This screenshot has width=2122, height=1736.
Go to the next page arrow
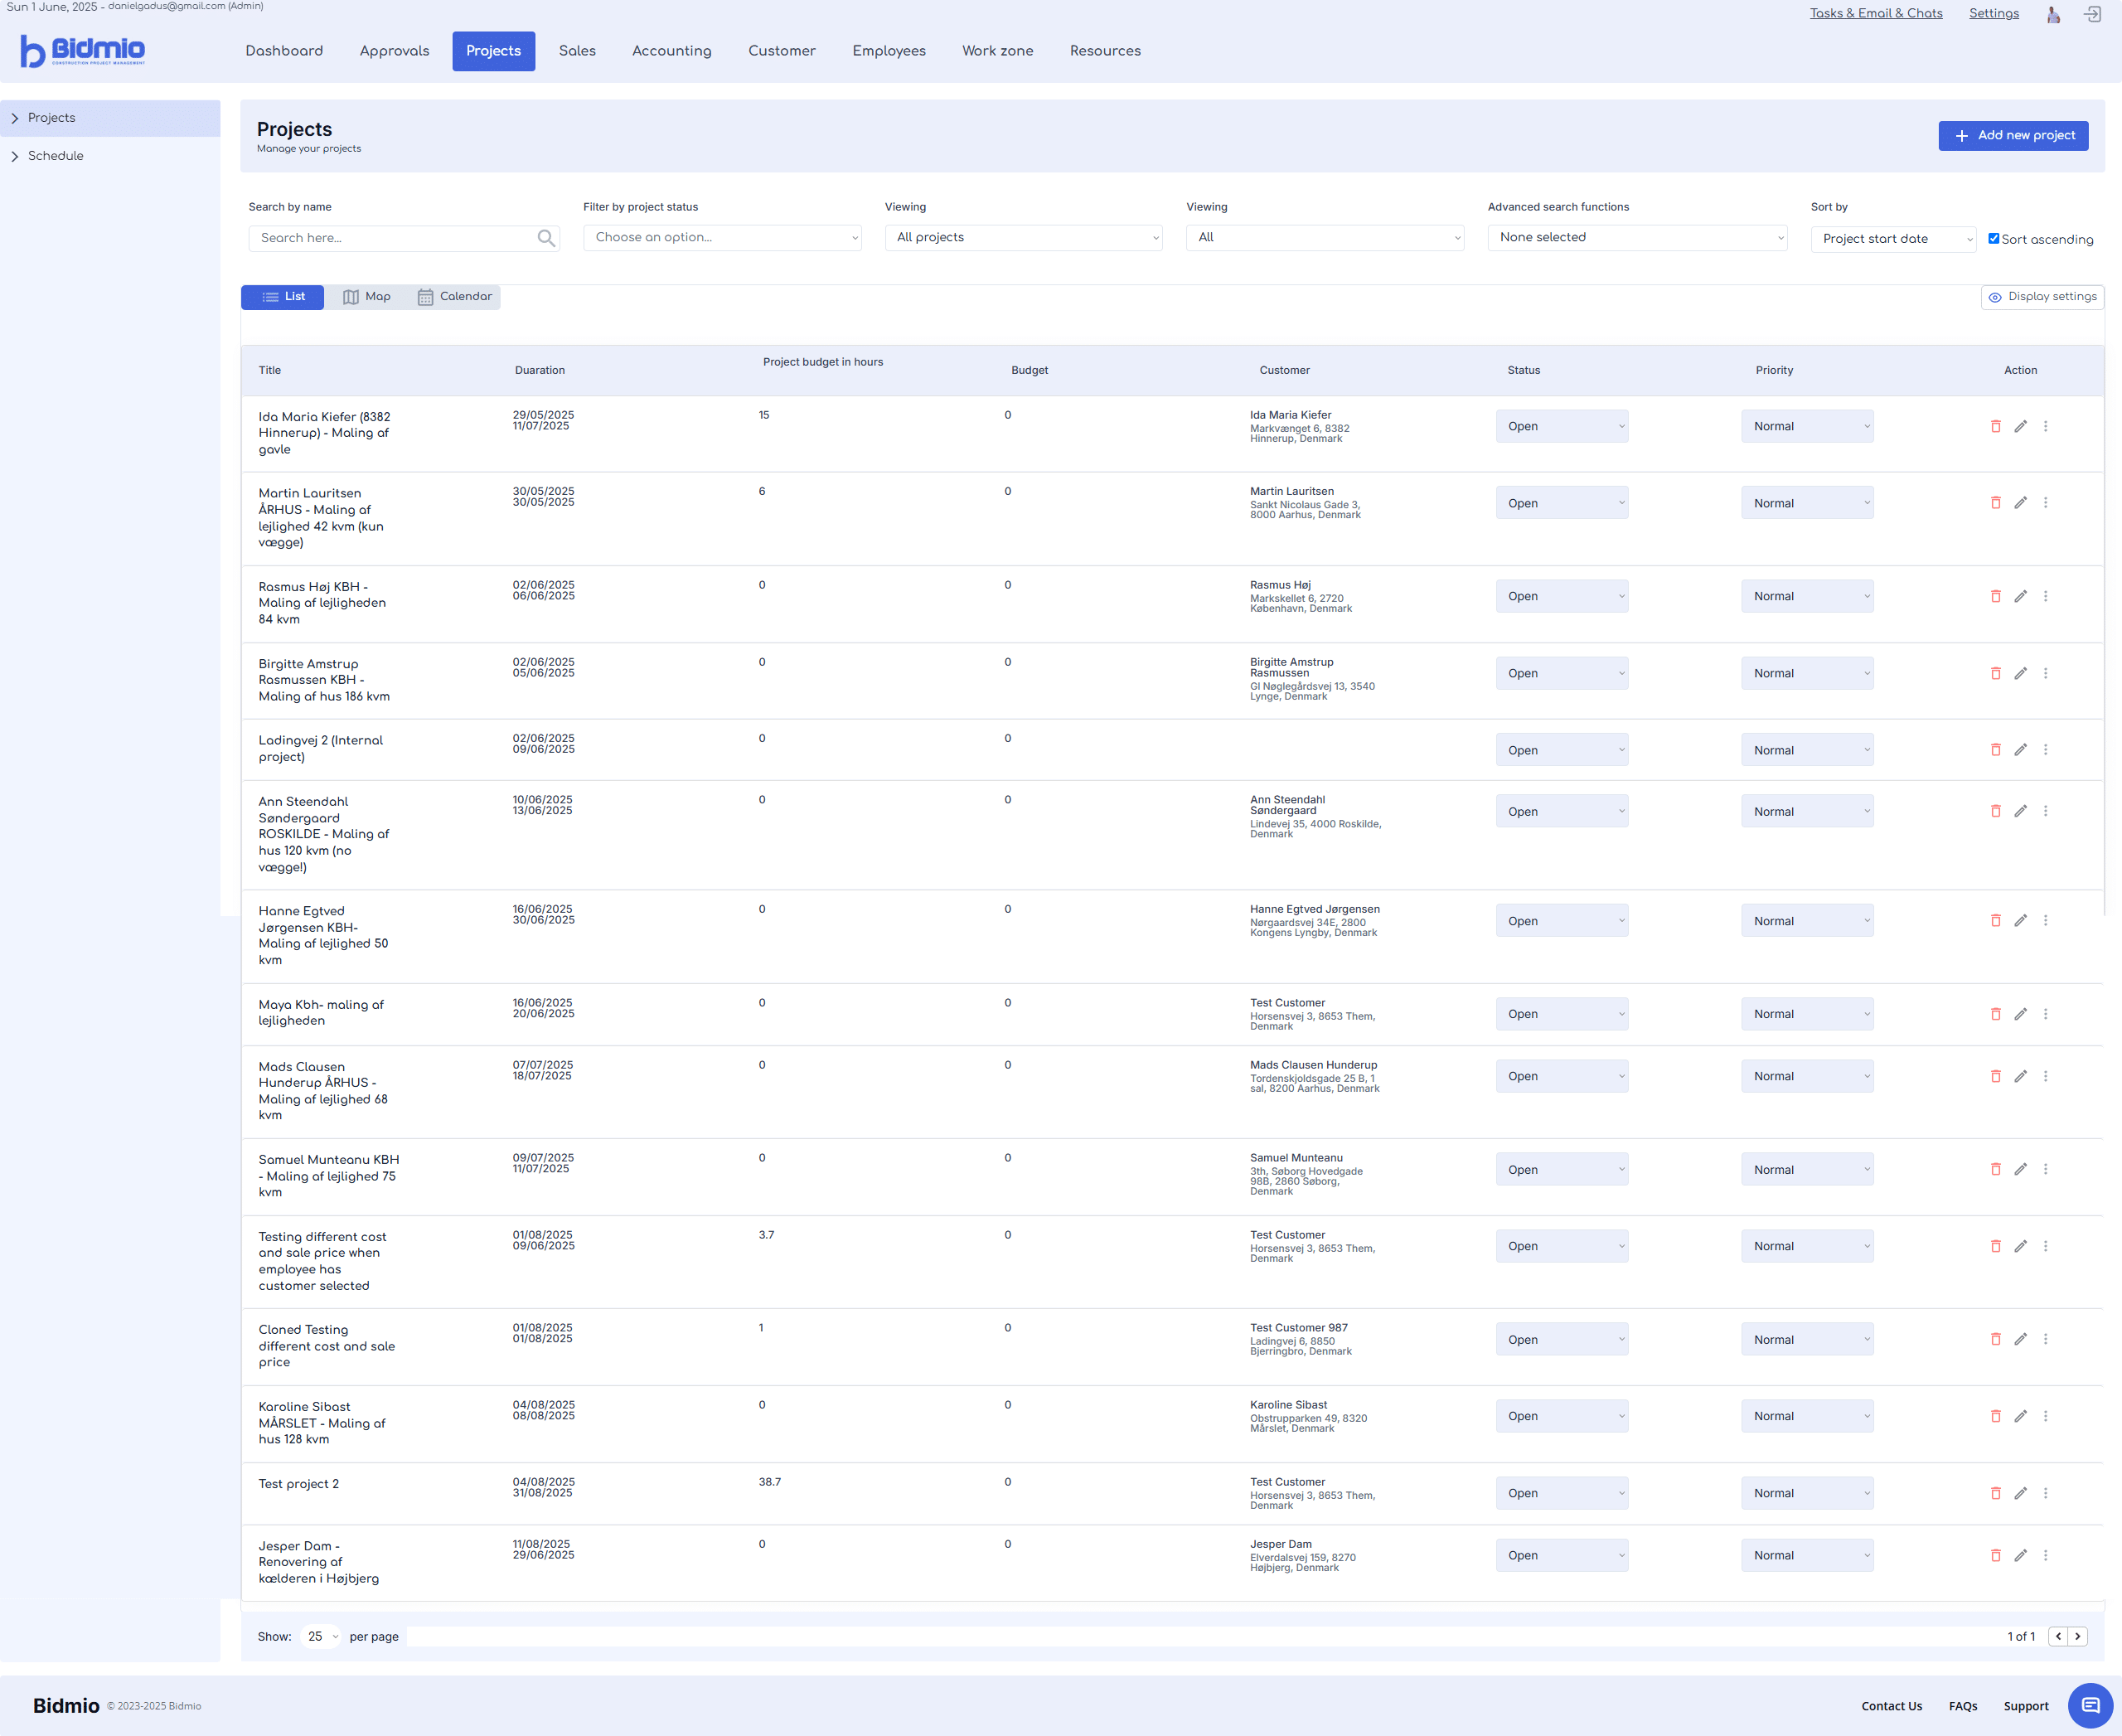pyautogui.click(x=2077, y=1636)
